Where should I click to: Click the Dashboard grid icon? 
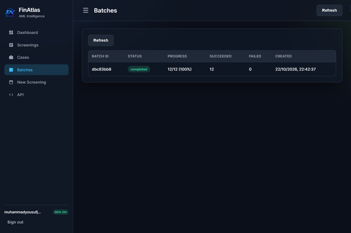[11, 33]
